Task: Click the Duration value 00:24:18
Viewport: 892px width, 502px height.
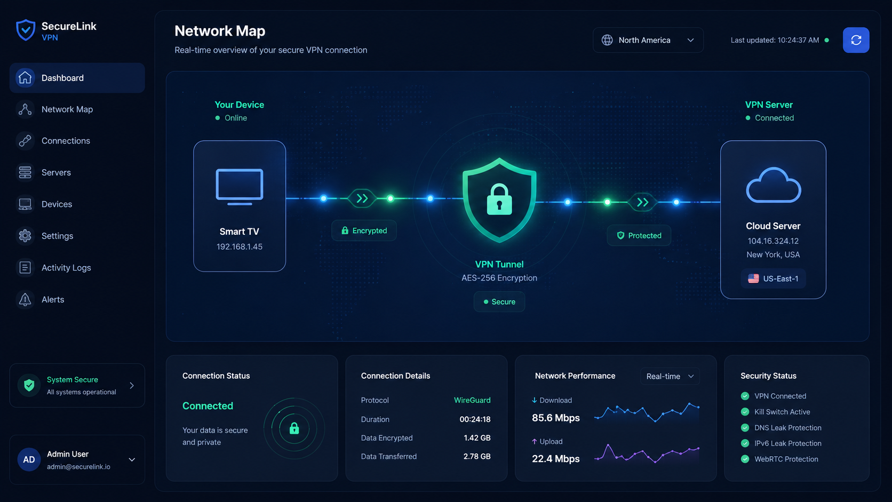Action: [475, 419]
